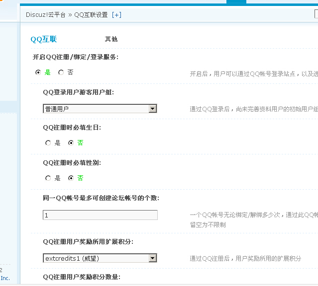Open the Discuz!云平台 breadcrumb text

click(x=46, y=15)
